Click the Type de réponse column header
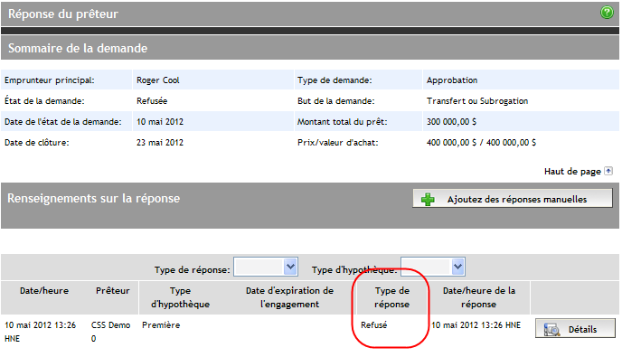The height and width of the screenshot is (357, 622). click(x=392, y=297)
